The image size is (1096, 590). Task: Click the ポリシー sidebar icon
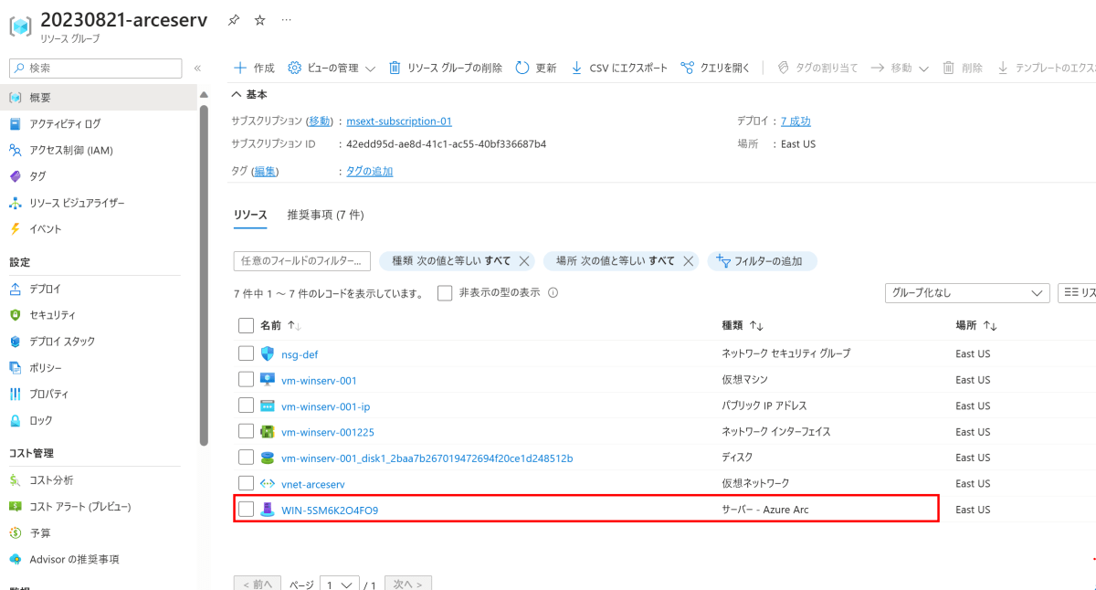15,368
